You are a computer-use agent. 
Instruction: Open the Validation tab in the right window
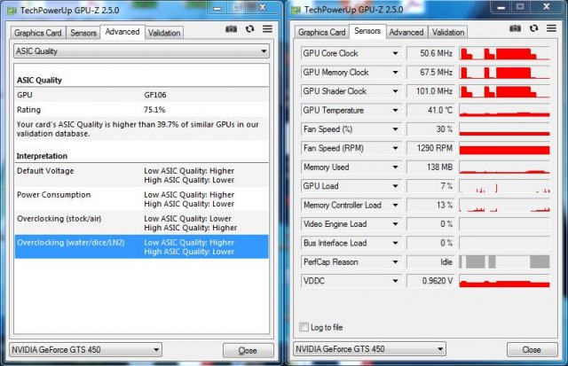point(448,33)
